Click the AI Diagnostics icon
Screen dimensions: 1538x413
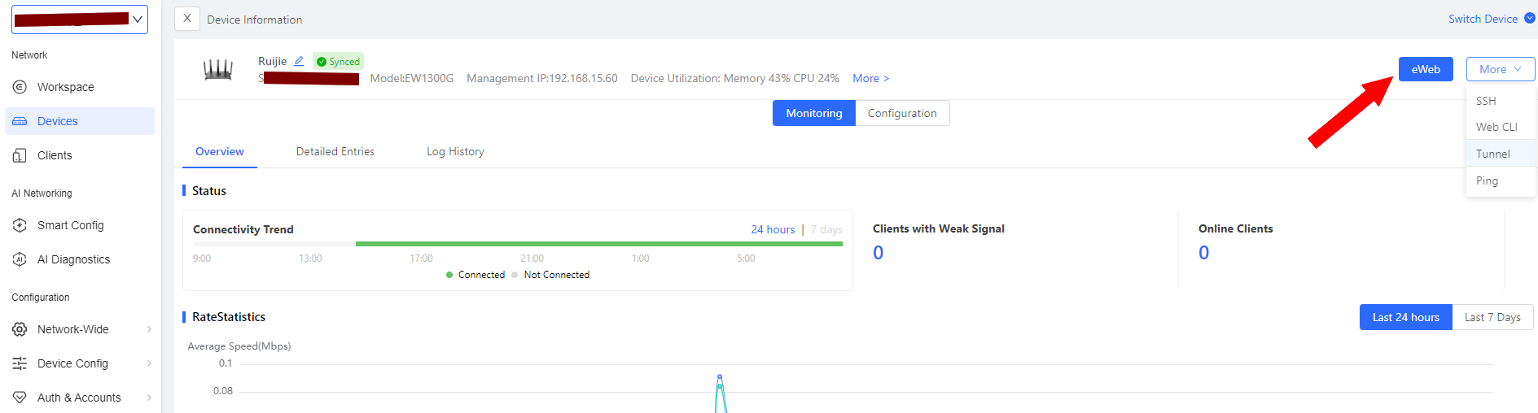[x=20, y=259]
